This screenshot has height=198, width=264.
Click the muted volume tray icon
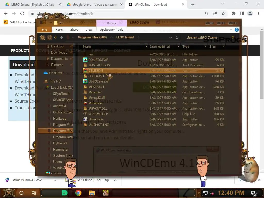(212, 193)
